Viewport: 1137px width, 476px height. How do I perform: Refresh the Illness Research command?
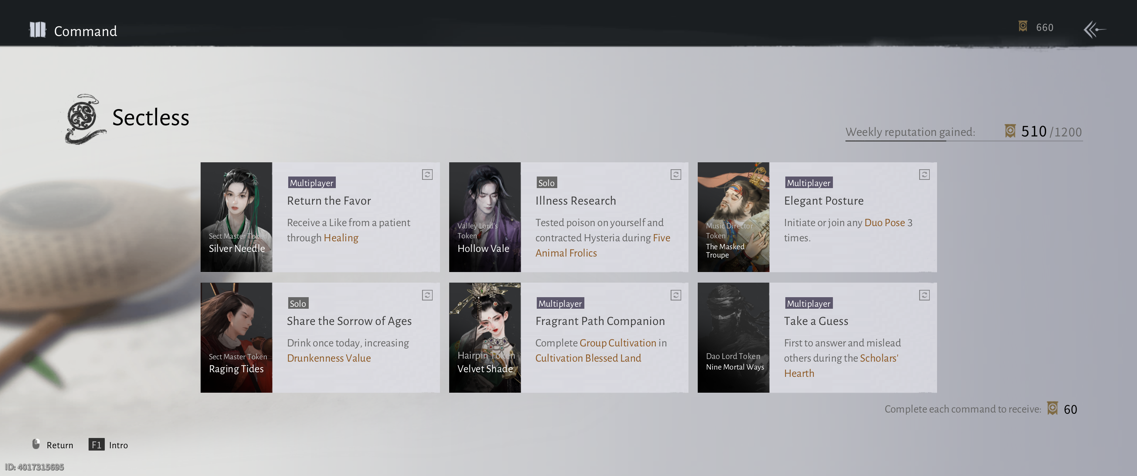[x=675, y=175]
